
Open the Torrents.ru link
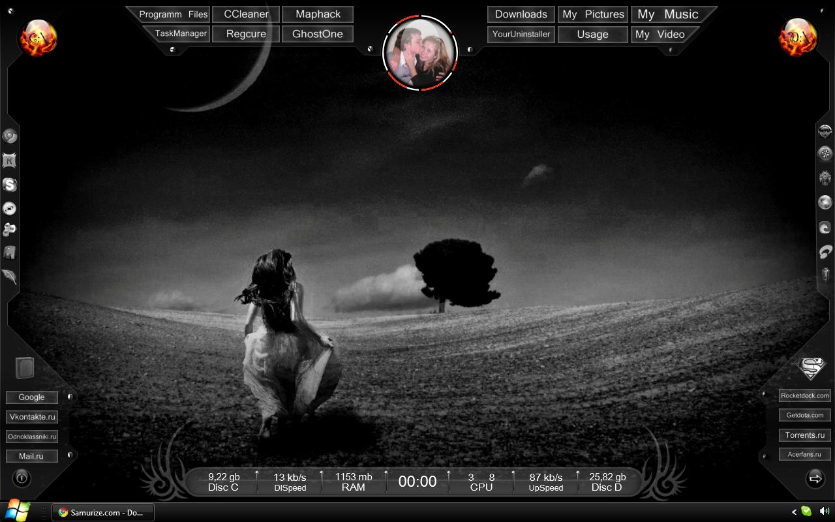click(805, 435)
